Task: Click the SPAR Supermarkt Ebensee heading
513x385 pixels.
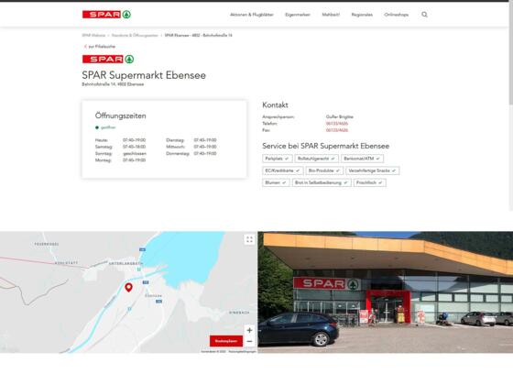Action: [144, 75]
